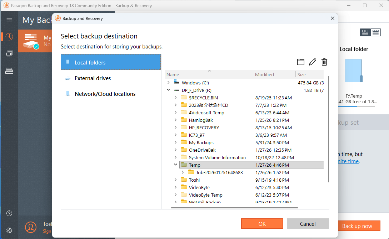This screenshot has height=239, width=389.
Task: Expand the 4Videosoft Temp folder
Action: tap(176, 112)
